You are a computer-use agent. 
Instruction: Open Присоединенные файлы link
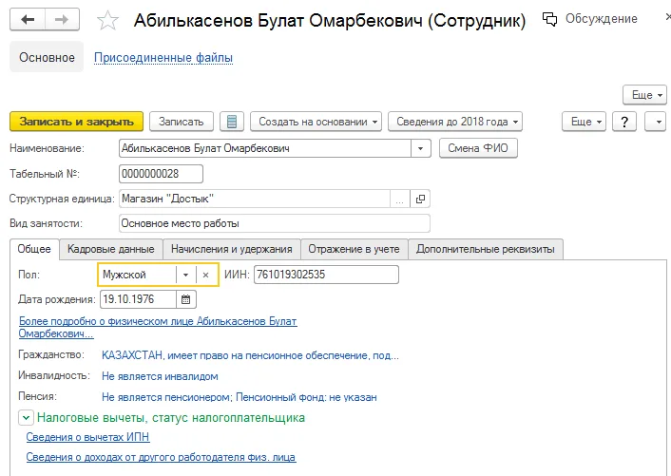coord(163,58)
